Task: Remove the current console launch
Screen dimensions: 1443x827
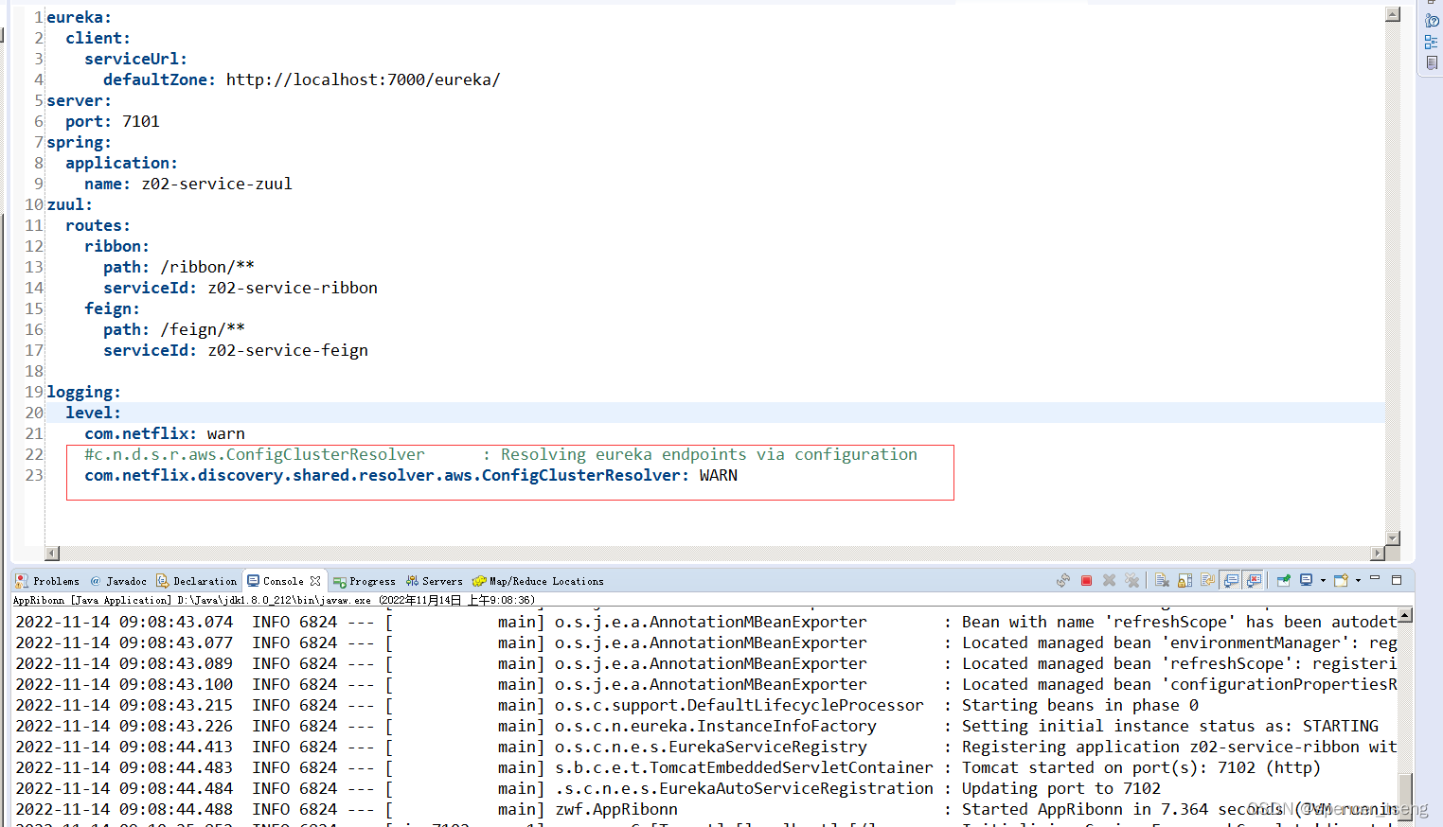Action: point(1109,580)
